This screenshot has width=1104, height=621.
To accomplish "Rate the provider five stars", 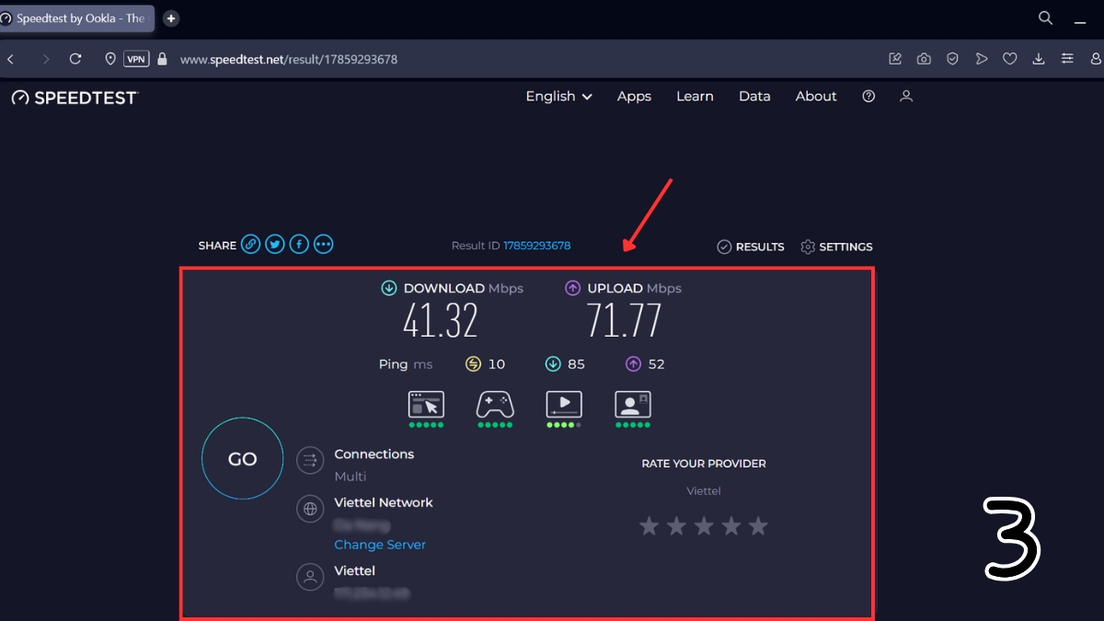I will tap(758, 526).
